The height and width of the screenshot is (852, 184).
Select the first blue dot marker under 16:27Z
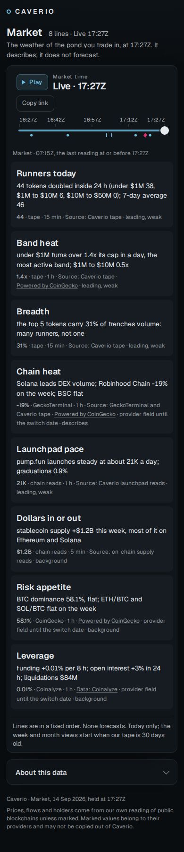32,135
